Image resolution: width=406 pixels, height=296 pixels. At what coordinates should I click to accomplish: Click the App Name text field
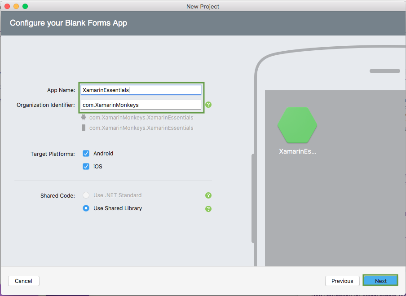tap(141, 89)
